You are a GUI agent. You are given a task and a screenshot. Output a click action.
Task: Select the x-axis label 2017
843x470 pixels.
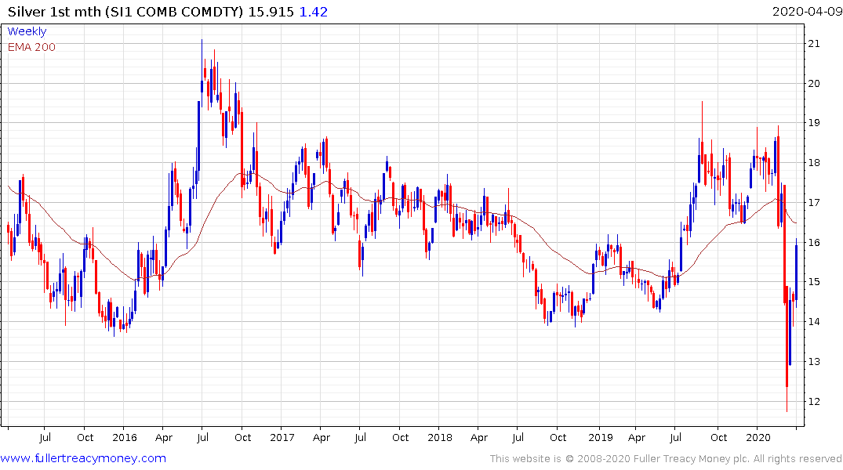point(282,437)
